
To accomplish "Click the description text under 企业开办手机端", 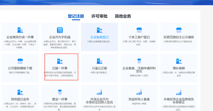I will point(60,44).
